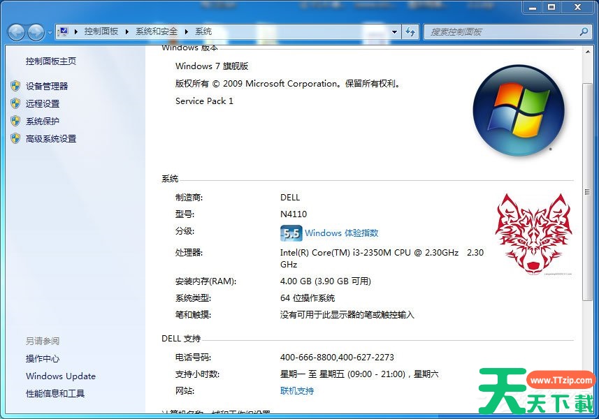The image size is (599, 419).
Task: Select 系统和安全 breadcrumb item
Action: click(157, 31)
